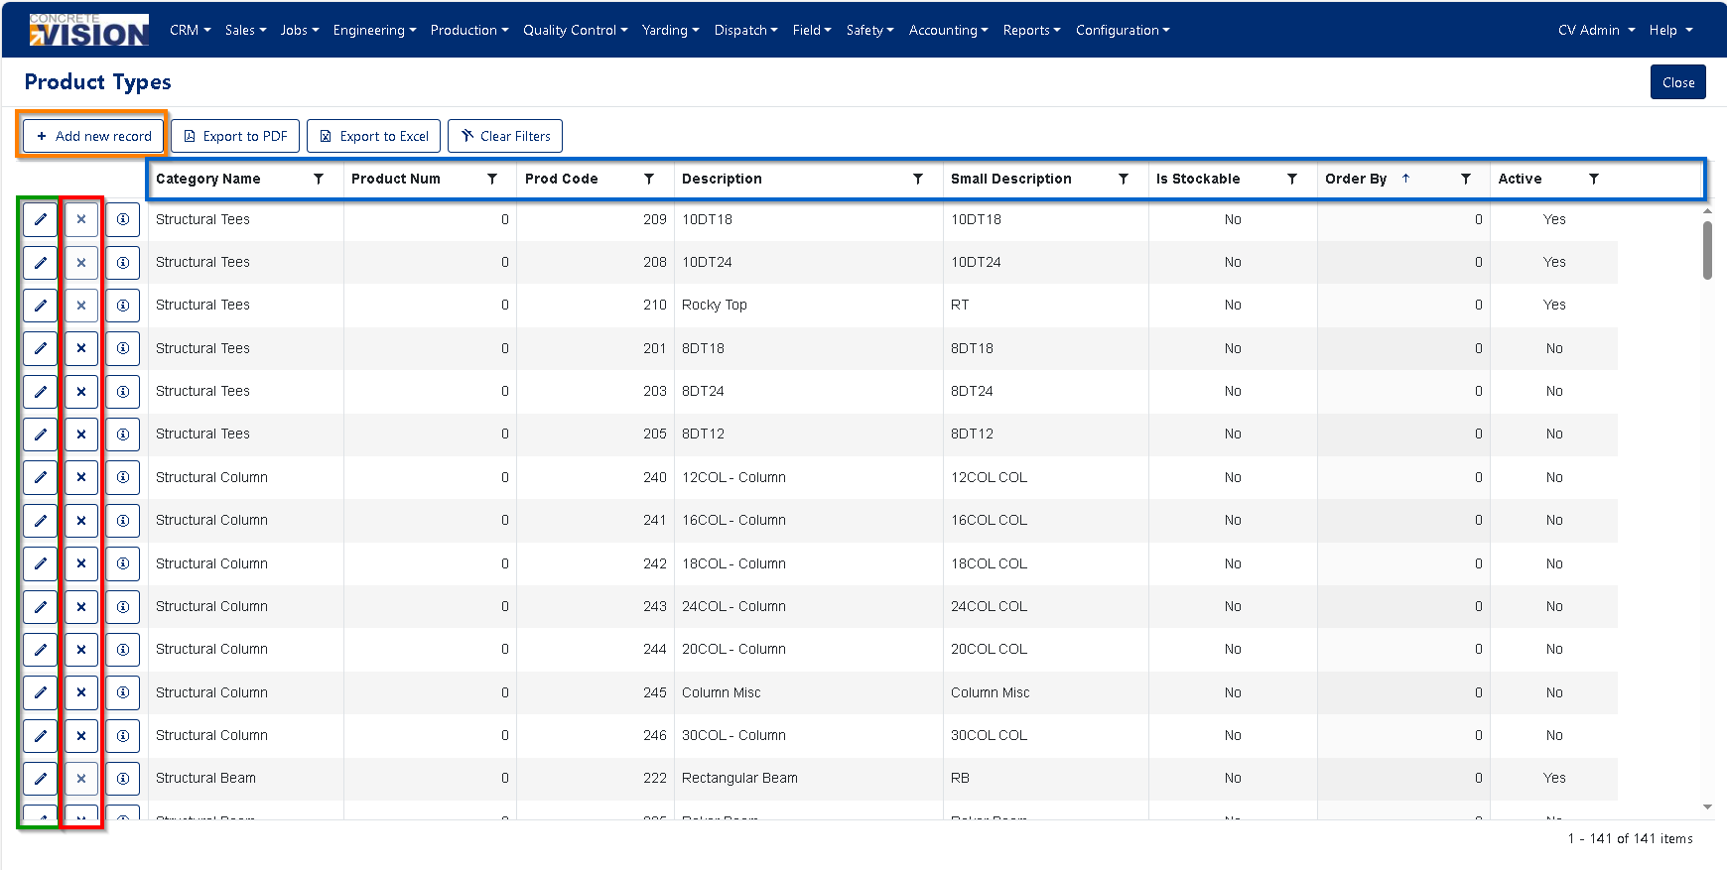Open the Description column filter
Image resolution: width=1727 pixels, height=870 pixels.
918,179
